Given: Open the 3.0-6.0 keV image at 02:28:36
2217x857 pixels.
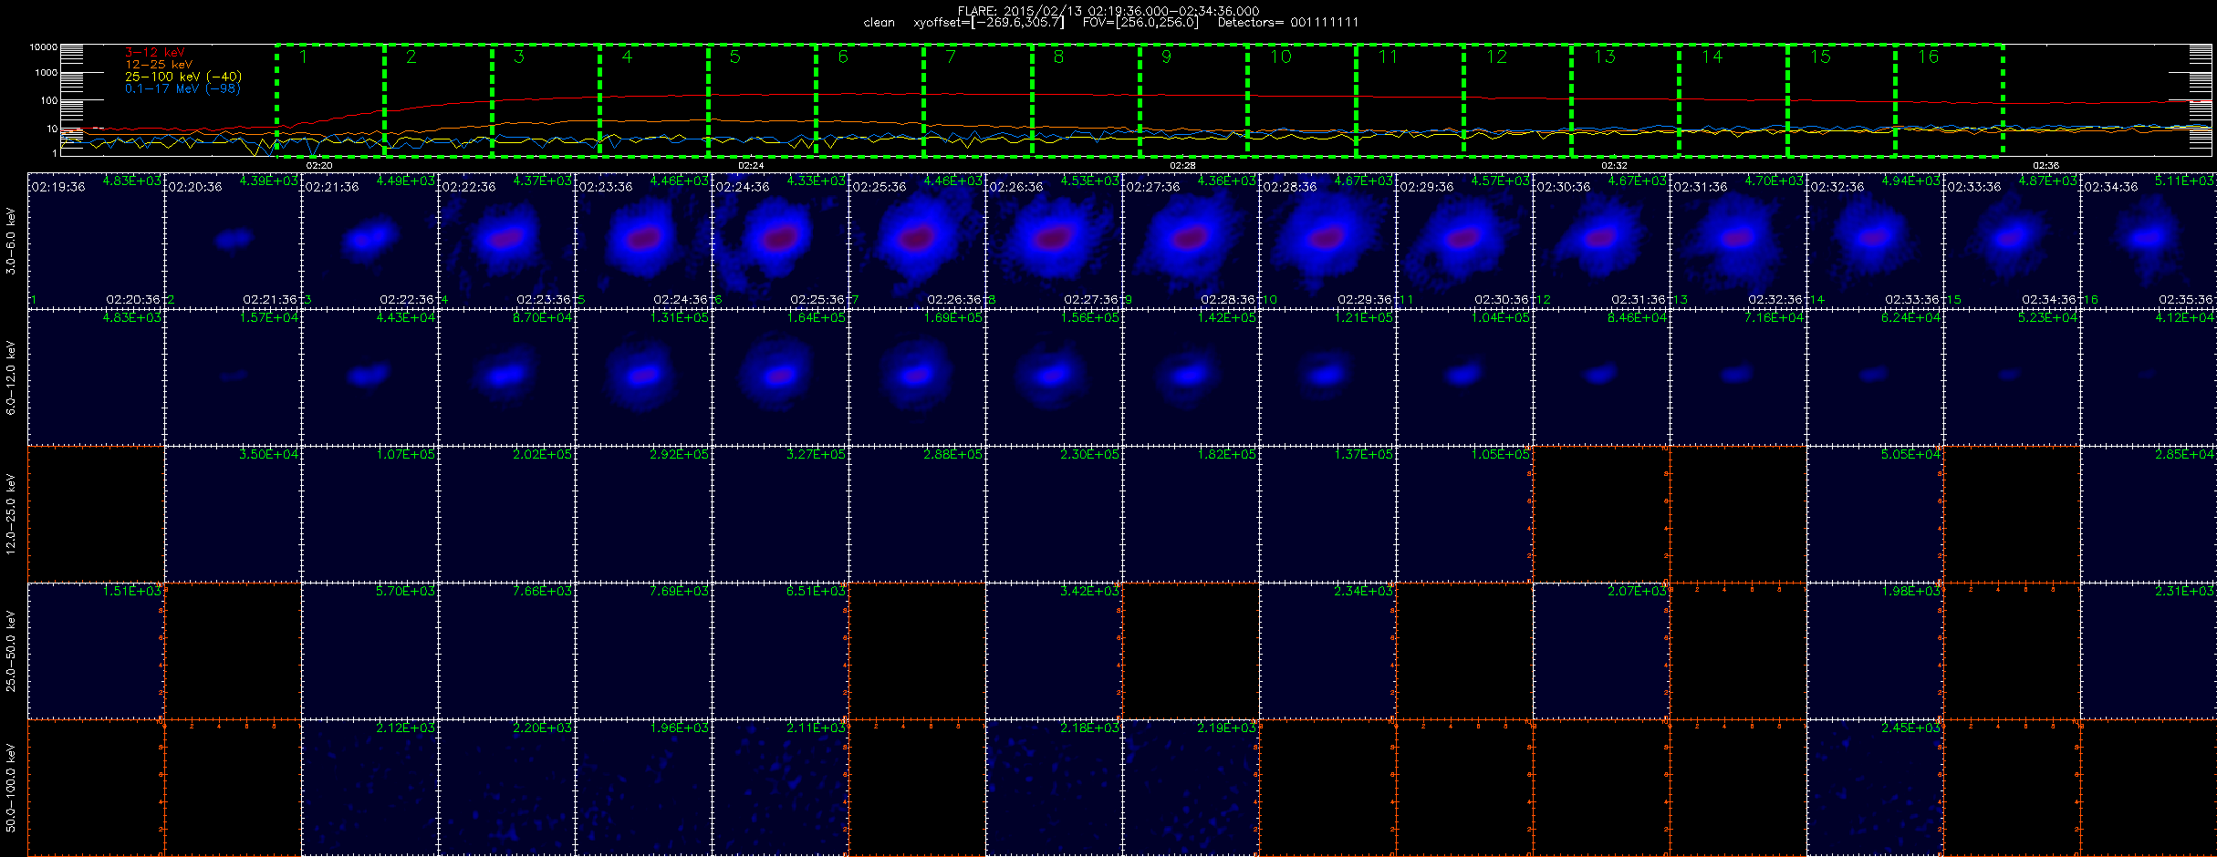Looking at the screenshot, I should click(x=1328, y=241).
